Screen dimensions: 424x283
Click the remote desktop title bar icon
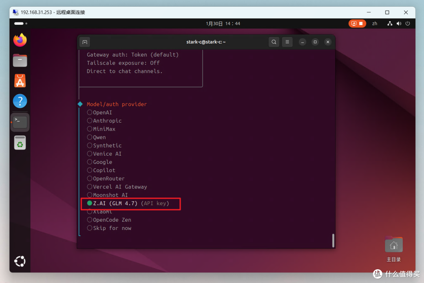tap(16, 13)
